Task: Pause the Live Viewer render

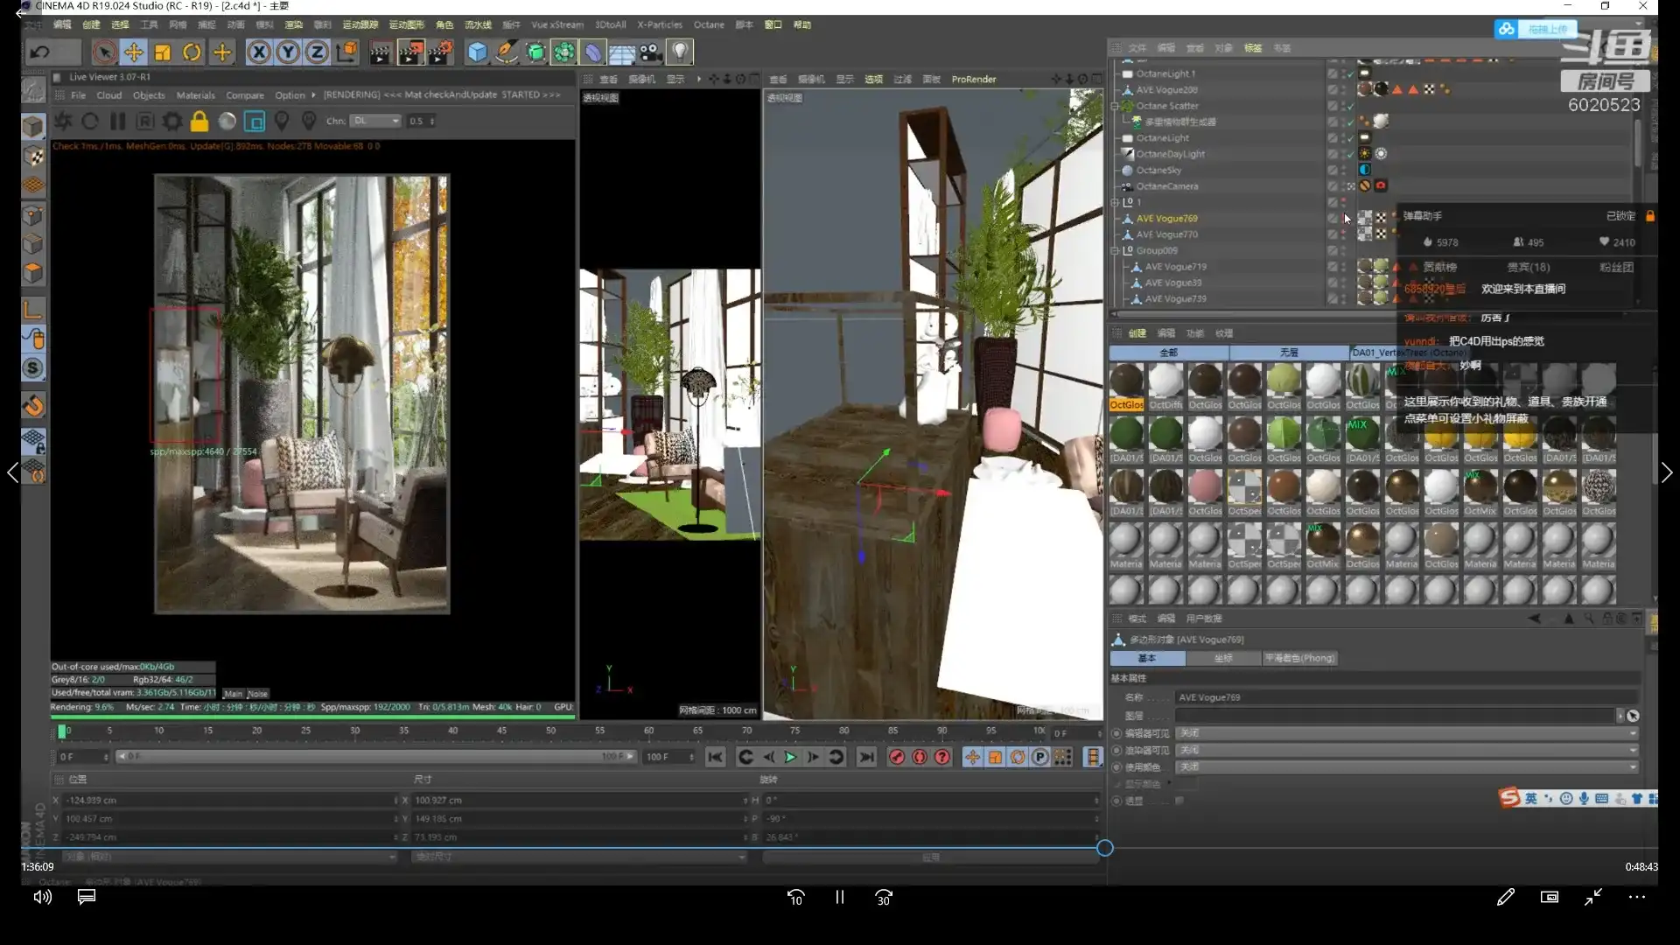Action: [x=117, y=121]
